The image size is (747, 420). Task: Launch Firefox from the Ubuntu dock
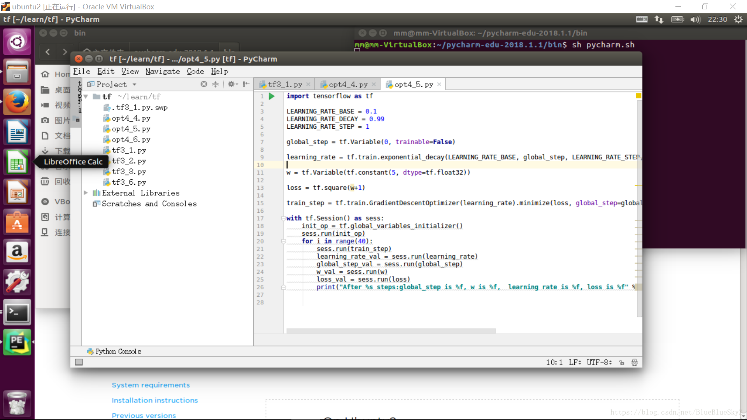(x=17, y=102)
